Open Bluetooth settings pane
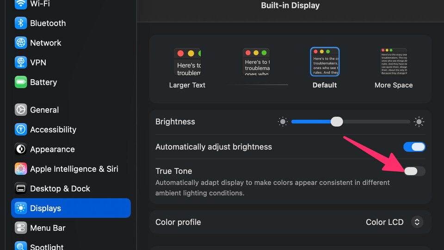Image resolution: width=444 pixels, height=250 pixels. tap(71, 23)
